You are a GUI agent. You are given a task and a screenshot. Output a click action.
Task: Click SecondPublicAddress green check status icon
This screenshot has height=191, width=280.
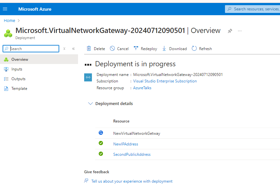101,154
